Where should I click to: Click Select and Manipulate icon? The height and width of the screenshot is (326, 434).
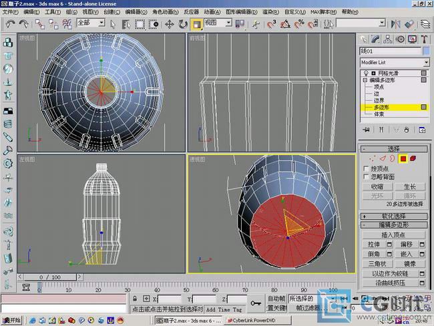[256, 24]
